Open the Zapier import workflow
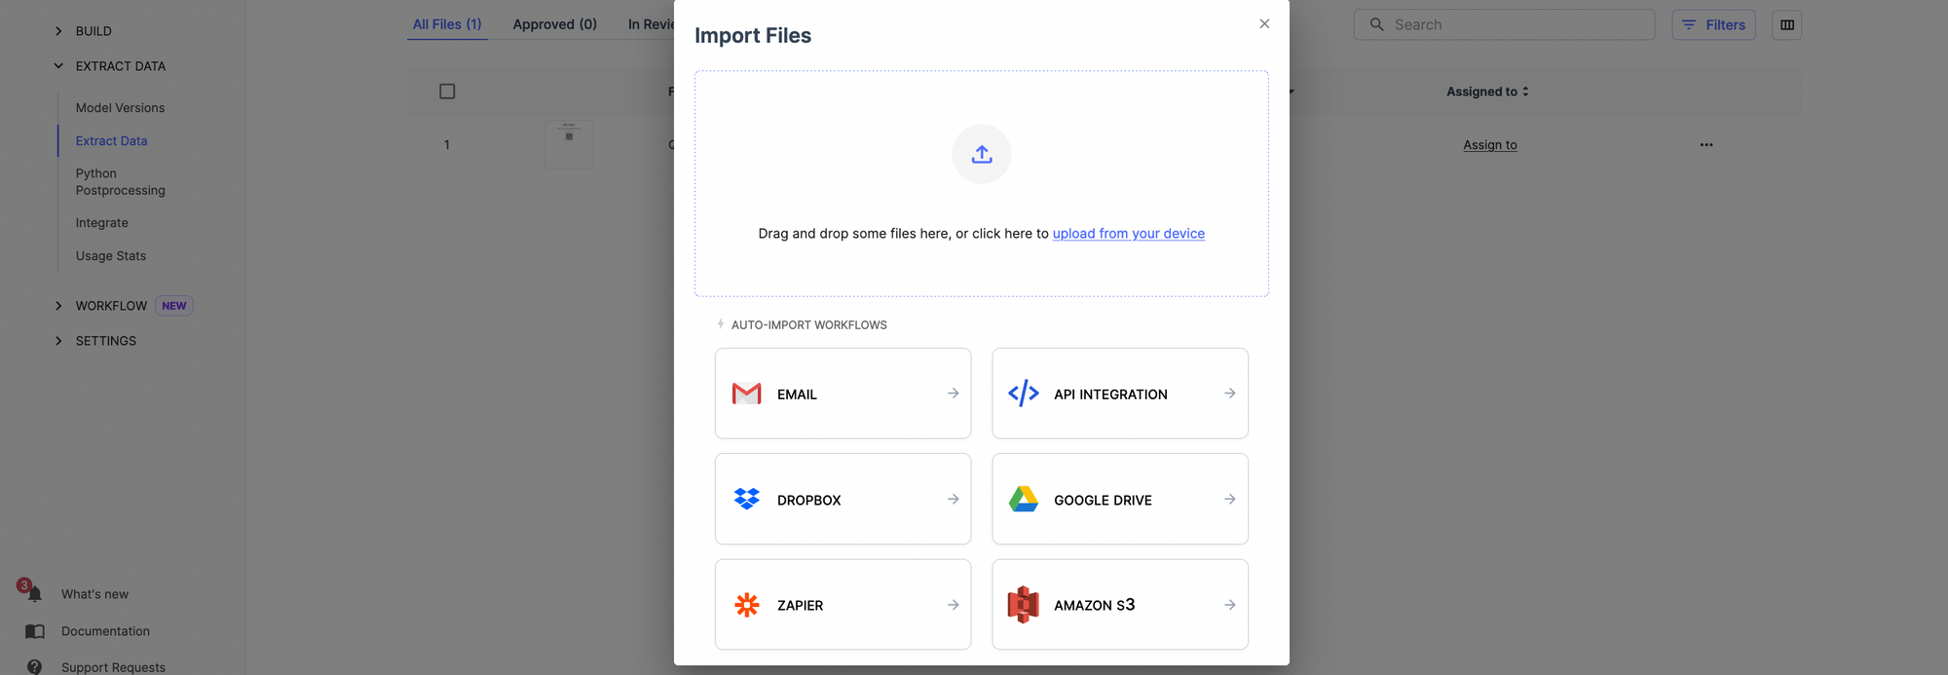Viewport: 1948px width, 675px height. tap(843, 604)
